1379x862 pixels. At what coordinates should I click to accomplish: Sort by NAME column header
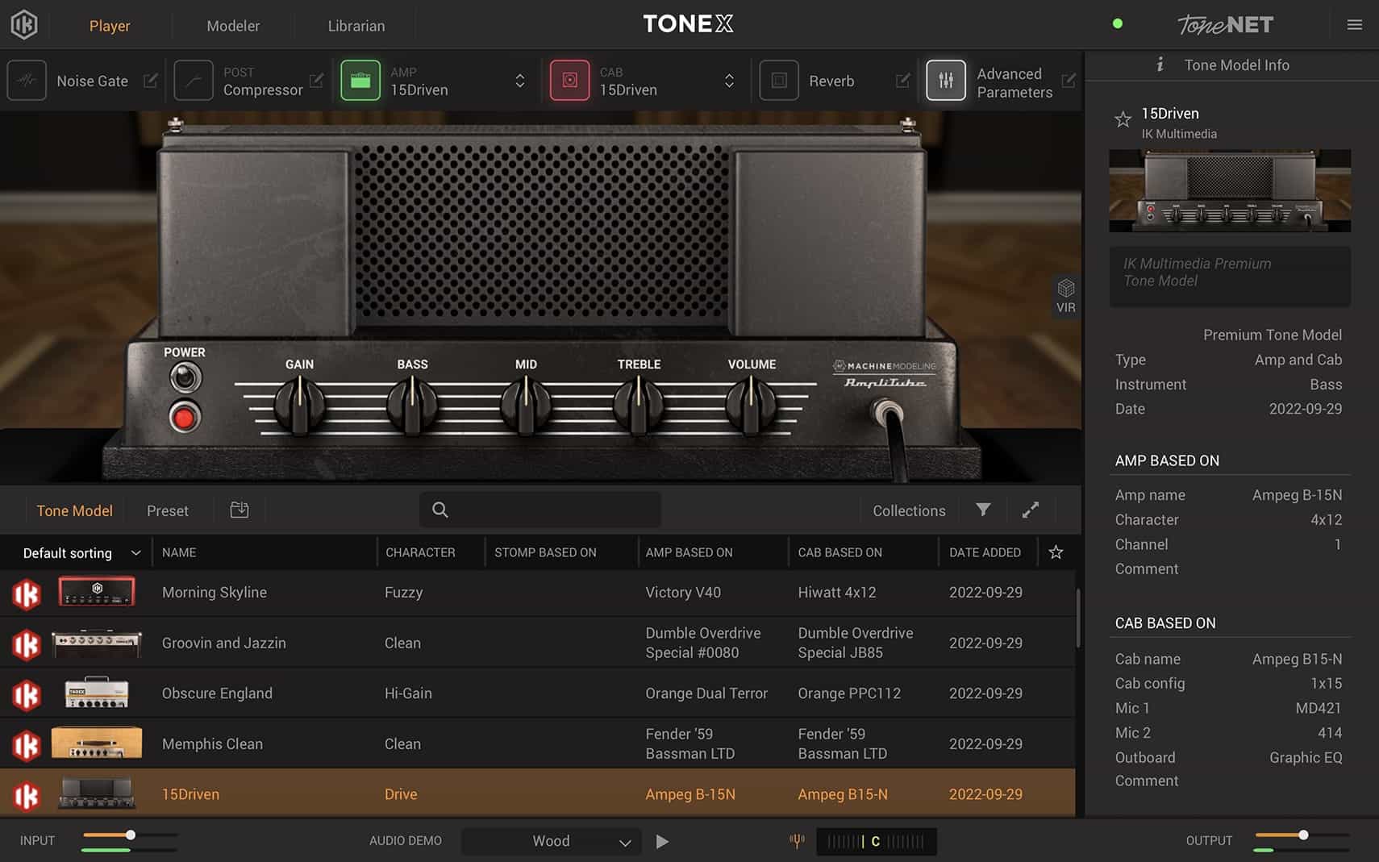pyautogui.click(x=179, y=552)
